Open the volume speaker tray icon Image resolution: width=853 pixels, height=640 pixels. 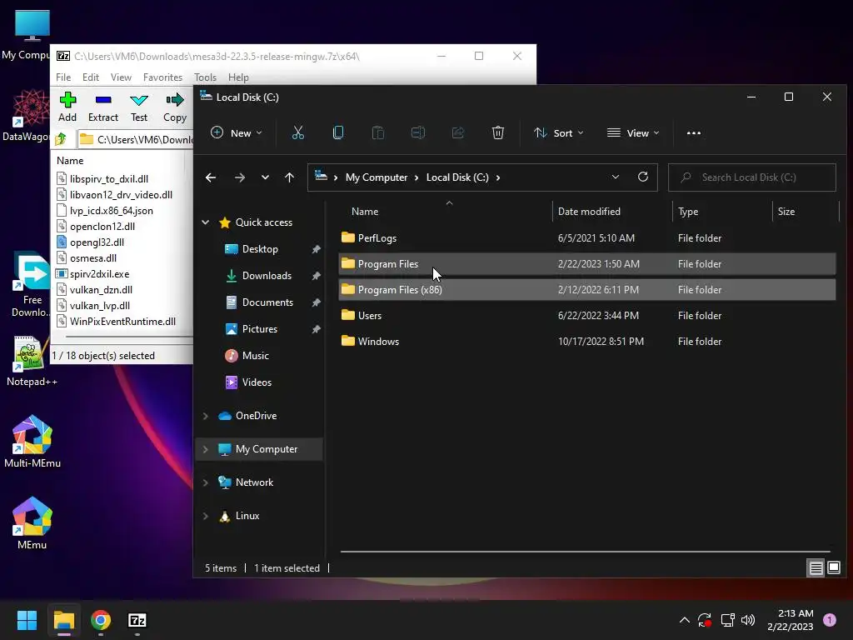point(748,620)
